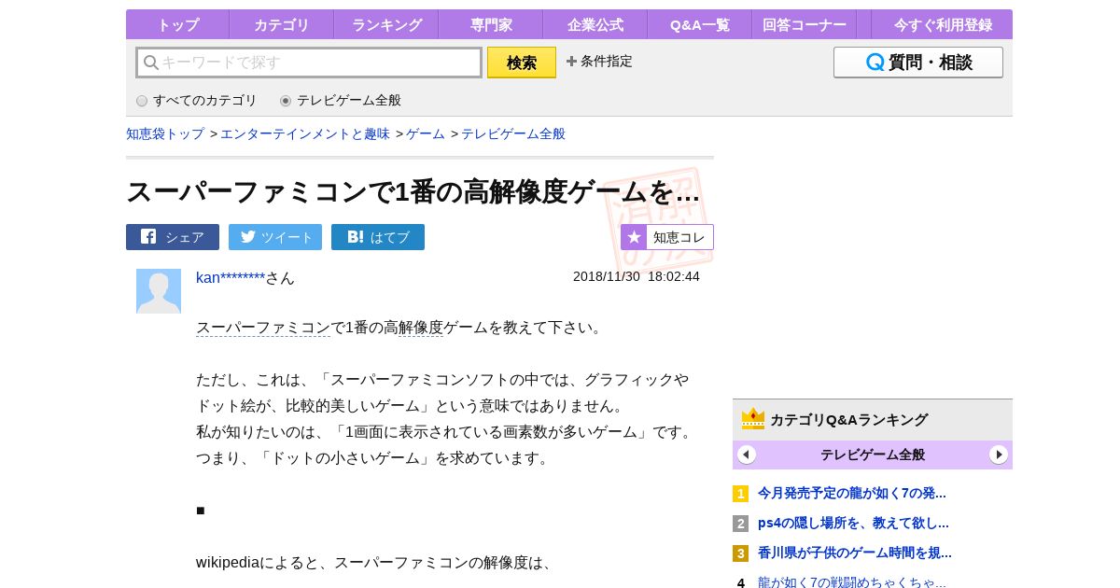Follow the ゲーム breadcrumb link
1120x588 pixels.
pyautogui.click(x=426, y=133)
